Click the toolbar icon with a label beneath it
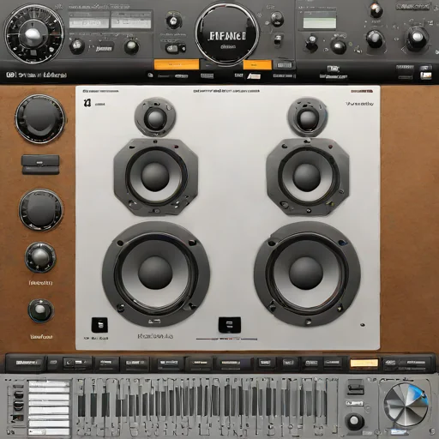Screen dimensions: 439x439 click(x=333, y=69)
